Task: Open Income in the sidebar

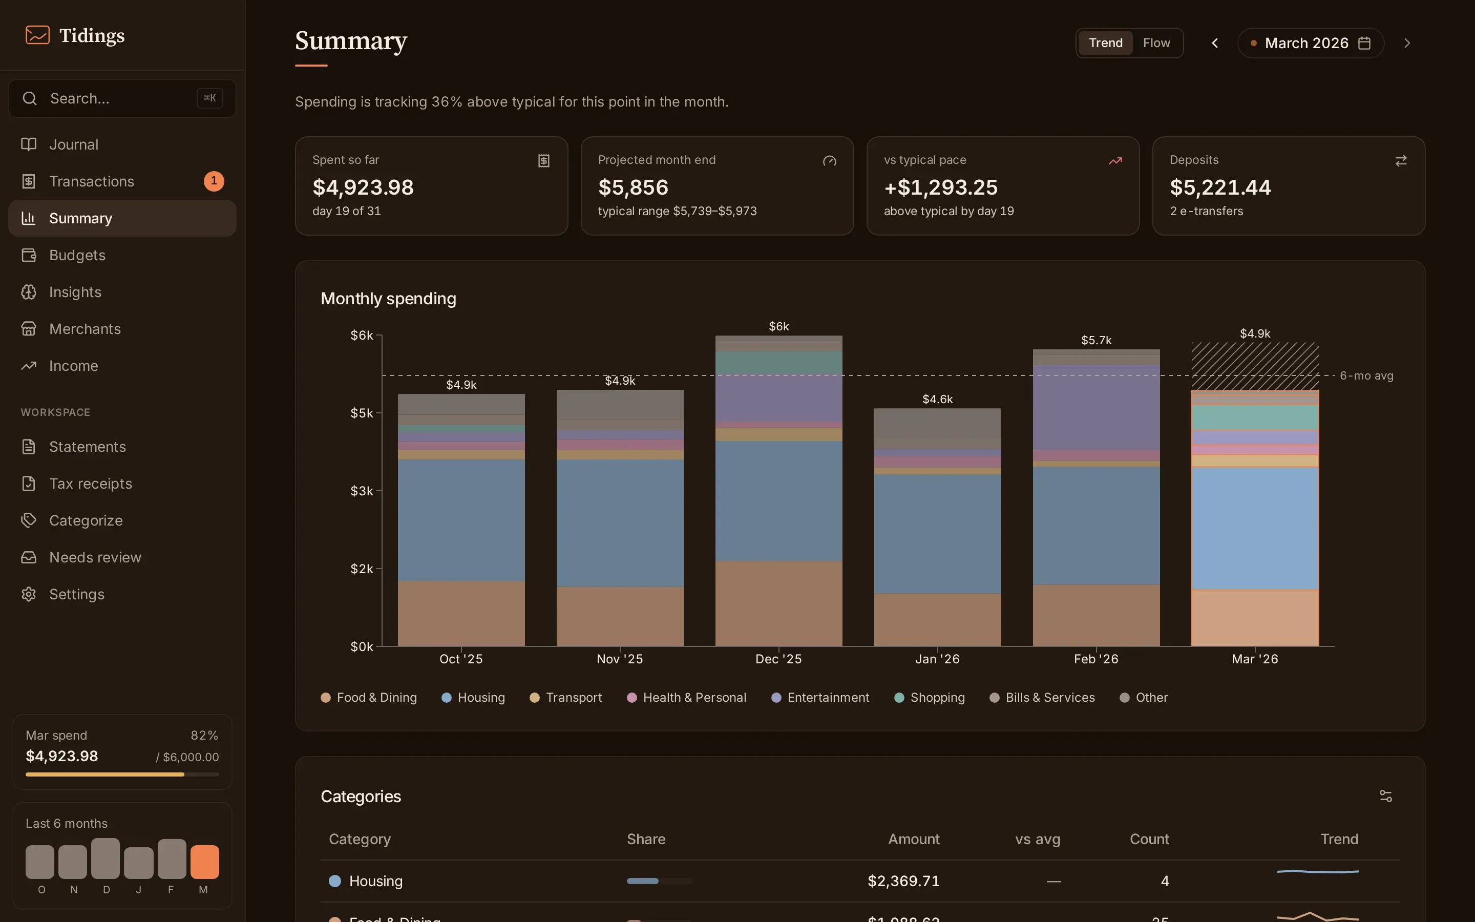Action: (122, 366)
